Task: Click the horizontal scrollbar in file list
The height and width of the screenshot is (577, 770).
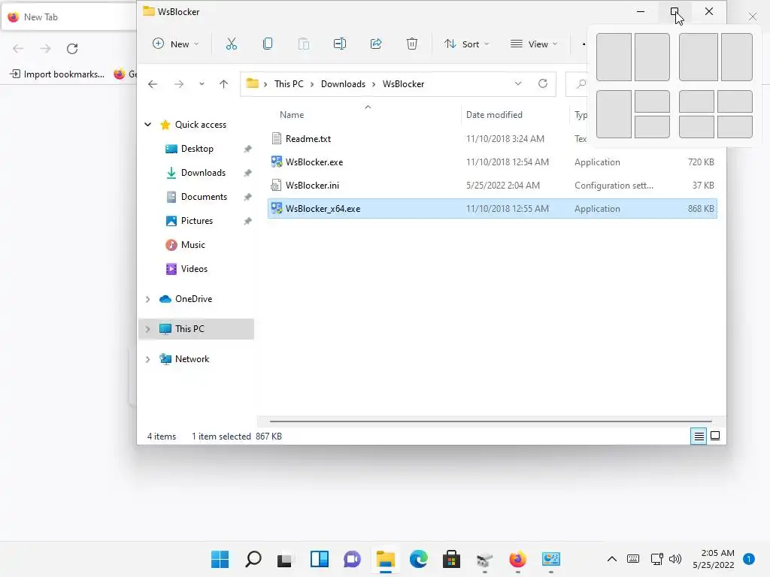Action: [490, 421]
